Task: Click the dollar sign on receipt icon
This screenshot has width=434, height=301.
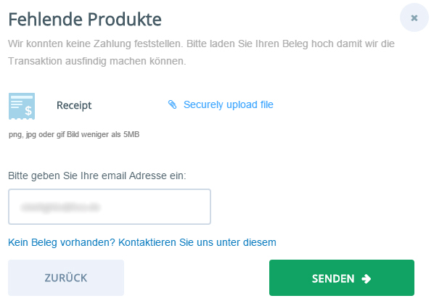Action: click(28, 111)
